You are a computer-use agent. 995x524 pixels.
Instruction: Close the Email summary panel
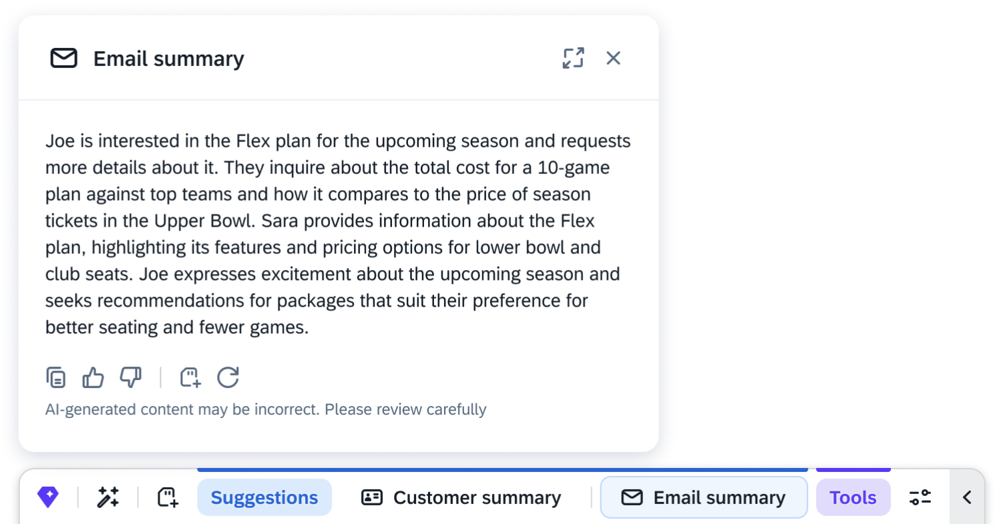613,58
